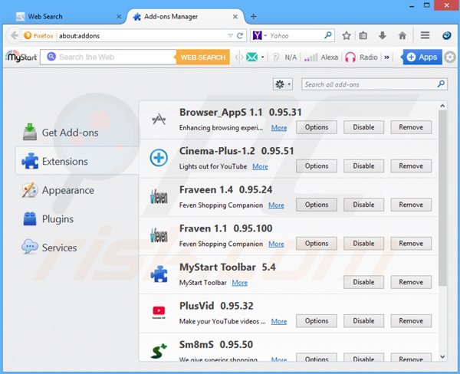Image resolution: width=460 pixels, height=374 pixels.
Task: Click the Alexa rank toolbar item
Action: tap(321, 57)
